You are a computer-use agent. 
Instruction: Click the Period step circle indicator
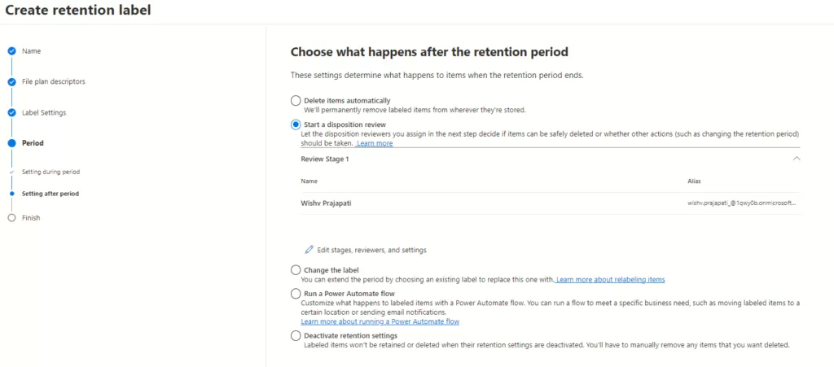click(x=11, y=143)
